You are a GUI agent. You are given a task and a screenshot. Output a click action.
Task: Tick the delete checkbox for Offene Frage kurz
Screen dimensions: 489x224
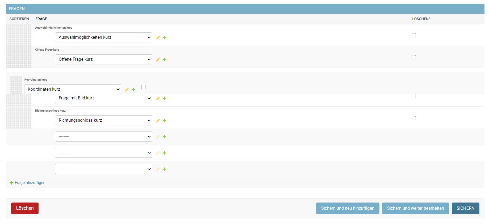point(413,57)
